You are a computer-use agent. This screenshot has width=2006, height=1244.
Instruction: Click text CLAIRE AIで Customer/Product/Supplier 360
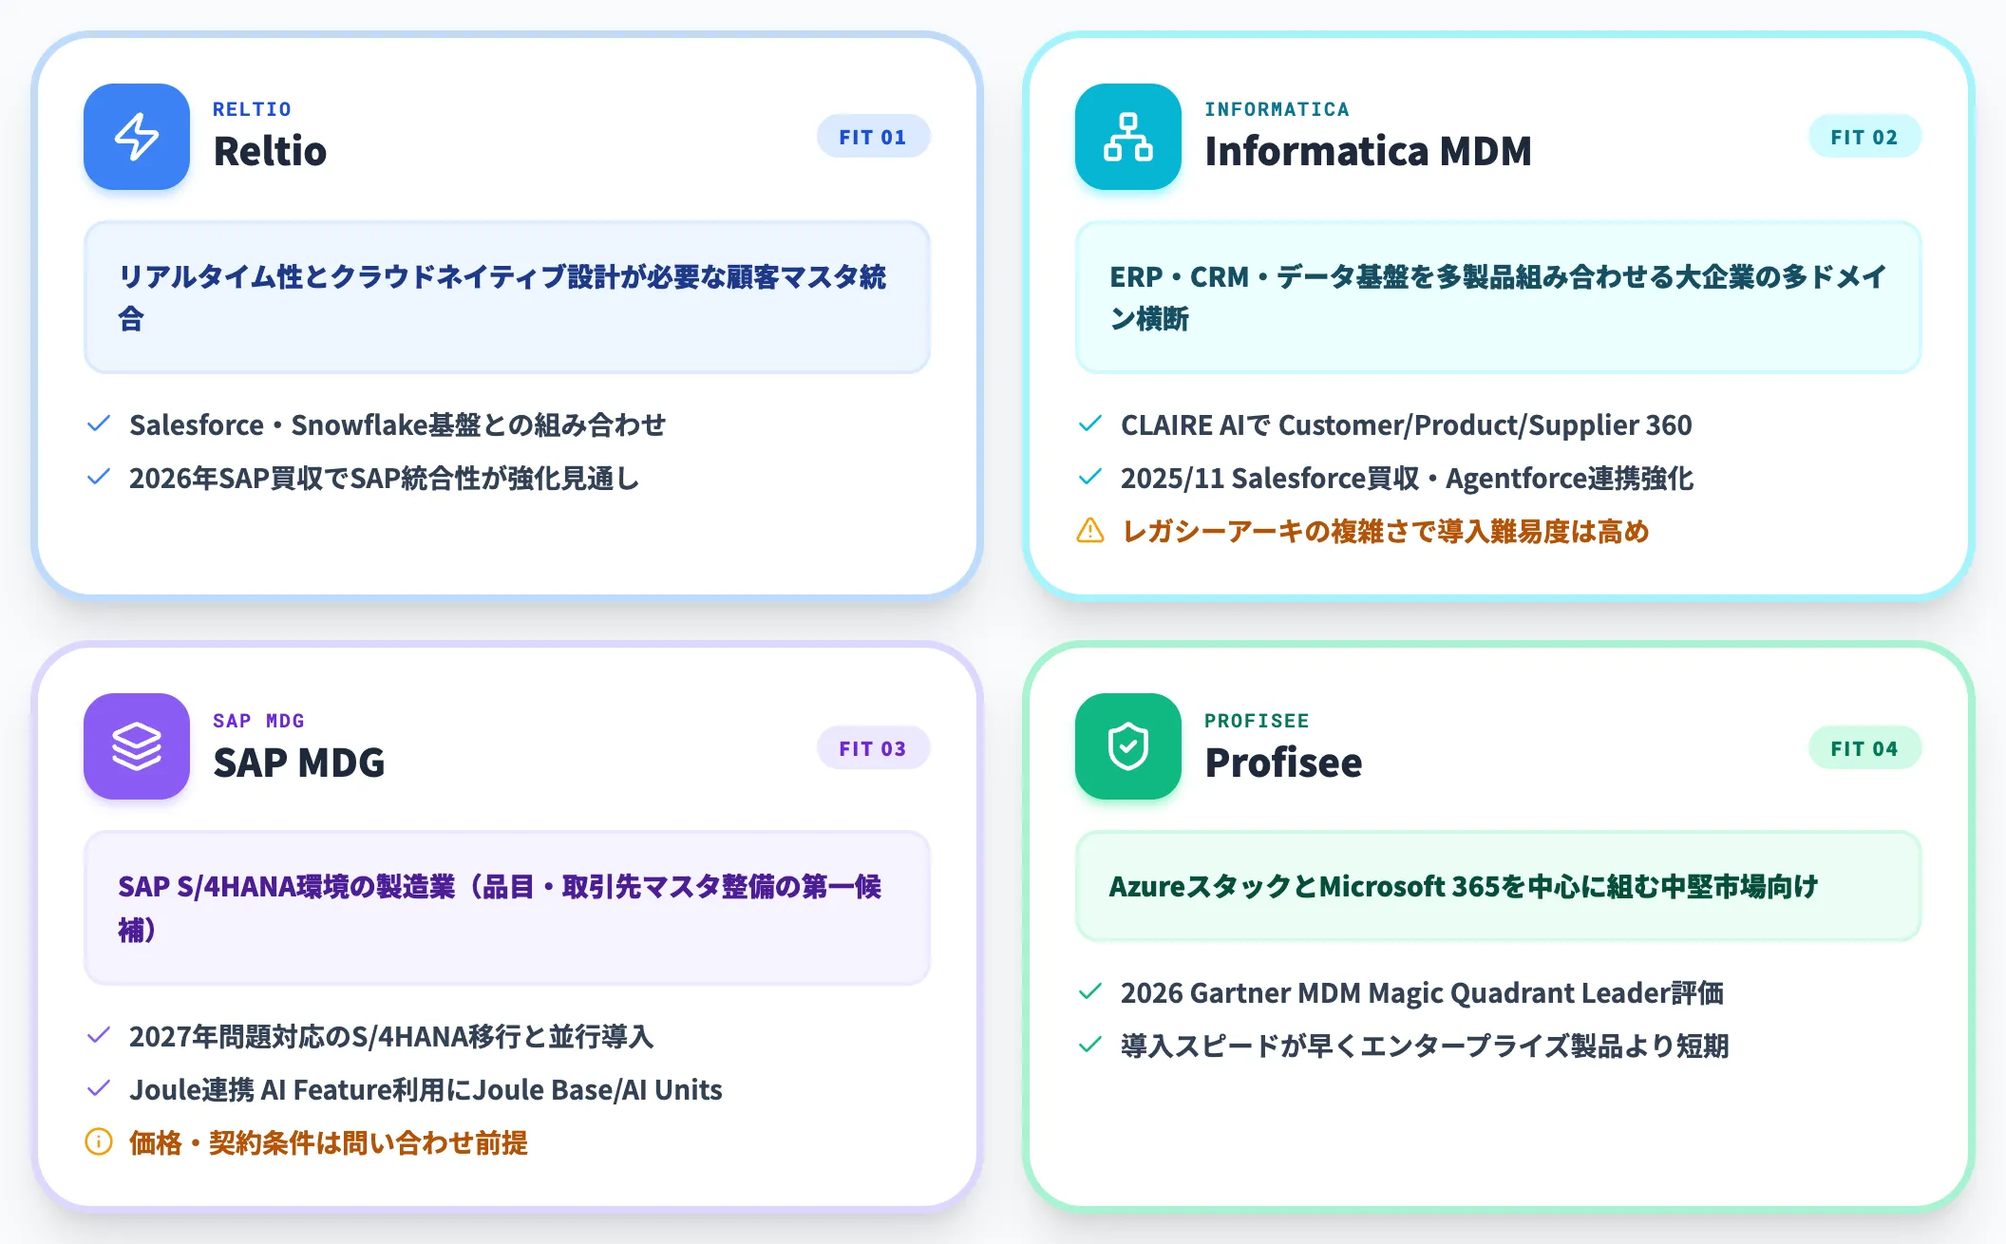coord(1407,424)
